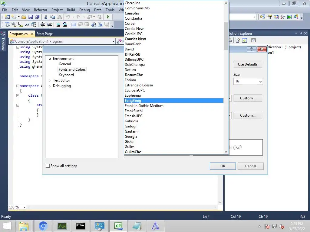Screen dimensions: 310x232
Task: Click the font list scrollbar down arrow
Action: coord(226,152)
